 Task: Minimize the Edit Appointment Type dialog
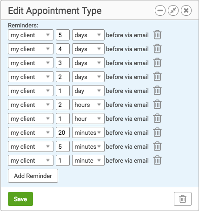160,11
